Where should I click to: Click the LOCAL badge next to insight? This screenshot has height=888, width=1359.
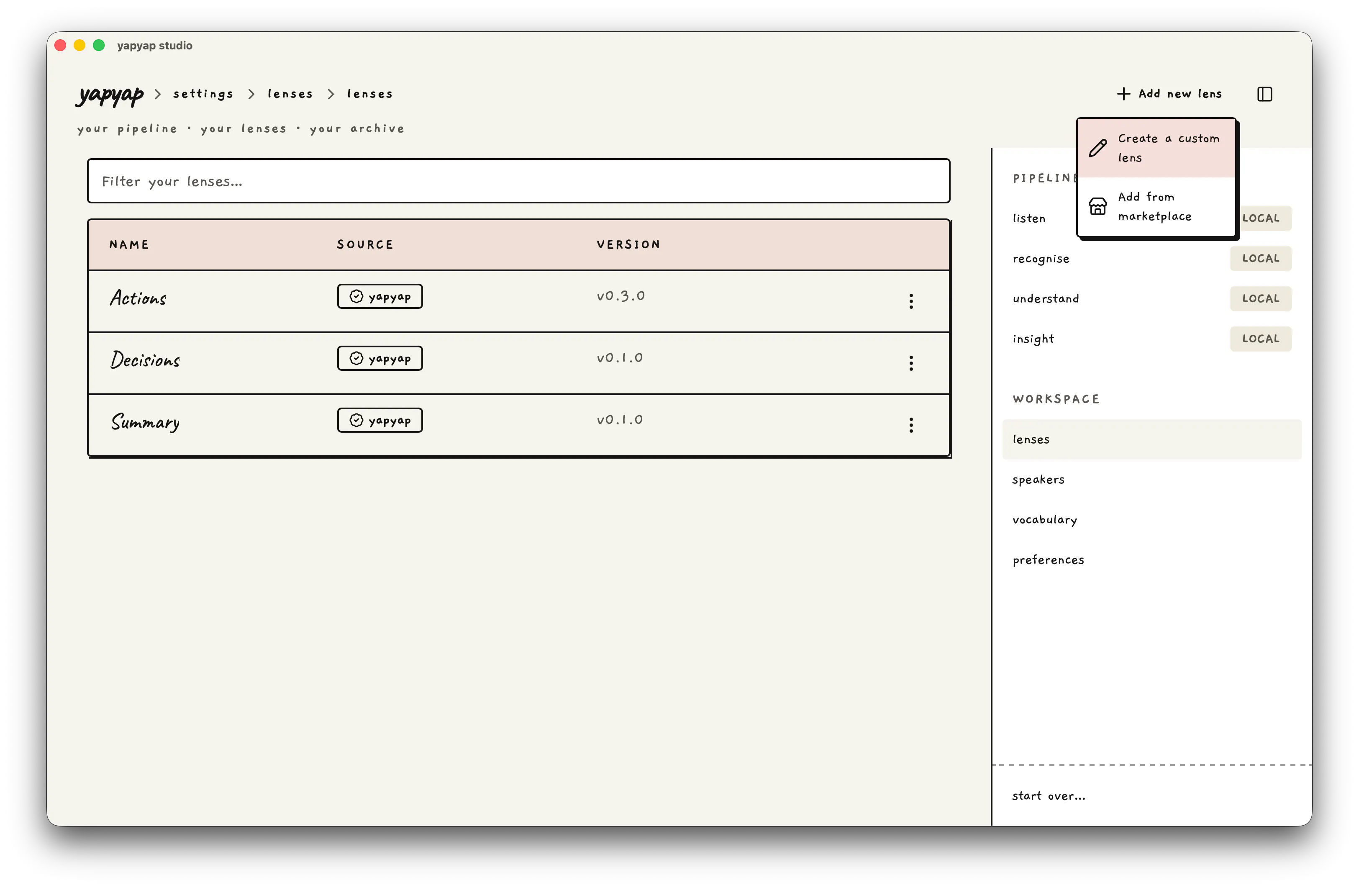tap(1261, 339)
